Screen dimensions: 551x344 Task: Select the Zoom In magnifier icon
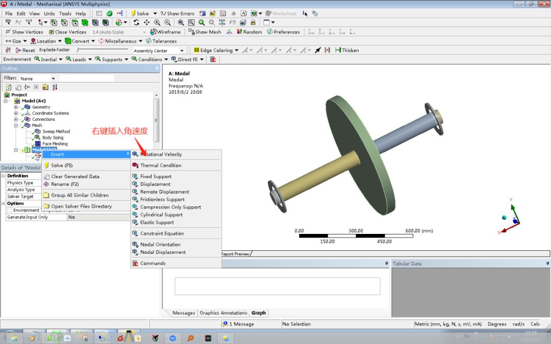pos(167,22)
